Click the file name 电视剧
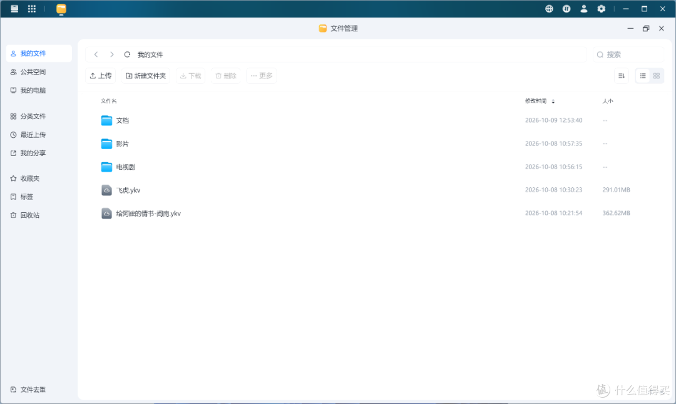The height and width of the screenshot is (404, 676). click(125, 167)
